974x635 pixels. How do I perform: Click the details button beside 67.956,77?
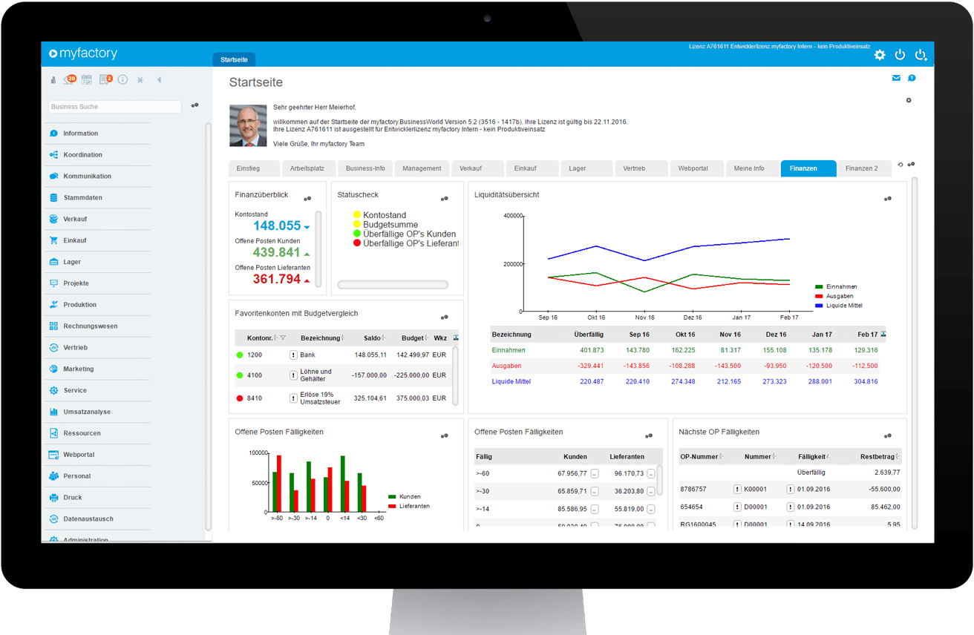tap(595, 473)
